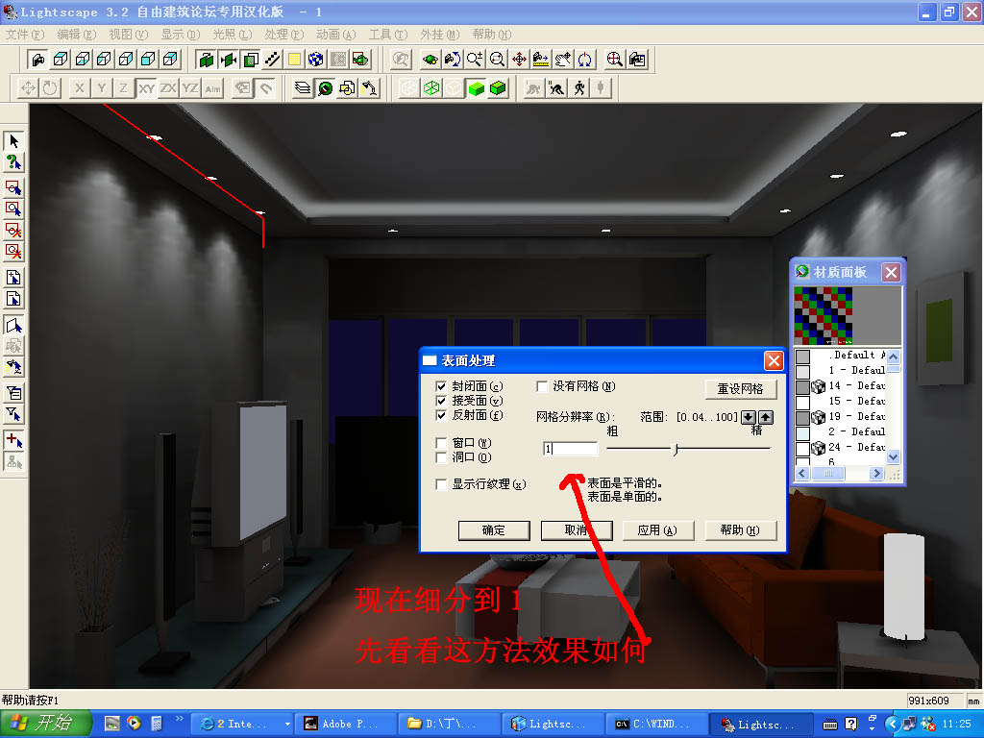Click the dashed diagonal line toolbar icon

pyautogui.click(x=272, y=60)
